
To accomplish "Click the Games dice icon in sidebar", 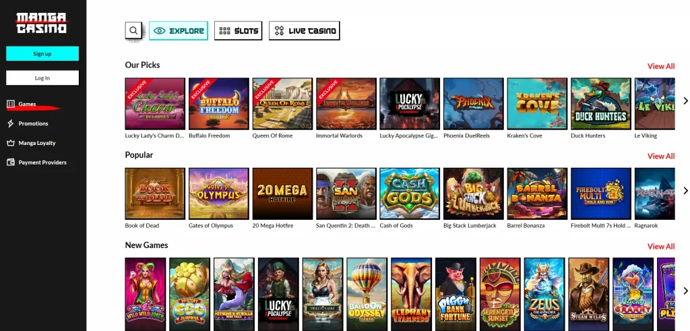I will point(11,104).
